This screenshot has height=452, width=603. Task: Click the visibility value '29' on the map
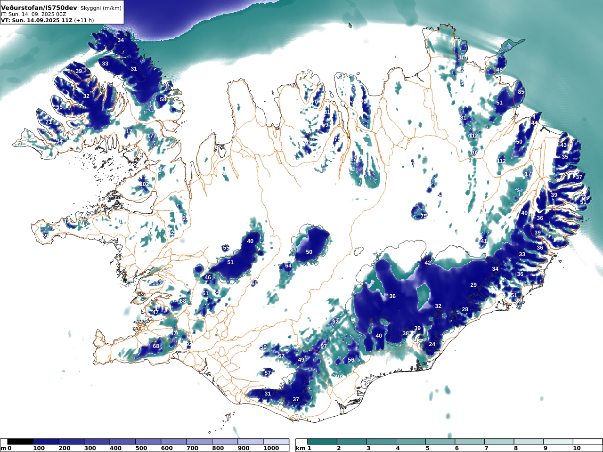[473, 285]
